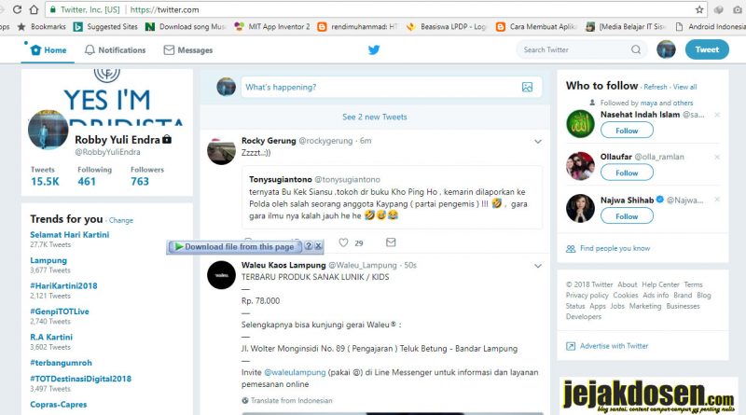Open the profile avatar menu in top bar

coord(666,49)
